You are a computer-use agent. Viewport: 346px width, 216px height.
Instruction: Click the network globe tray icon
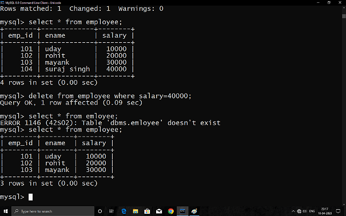(299, 211)
